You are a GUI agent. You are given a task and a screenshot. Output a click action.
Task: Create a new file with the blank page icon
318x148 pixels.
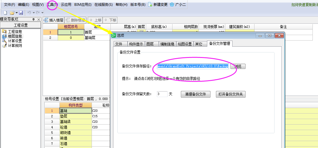pos(6,13)
